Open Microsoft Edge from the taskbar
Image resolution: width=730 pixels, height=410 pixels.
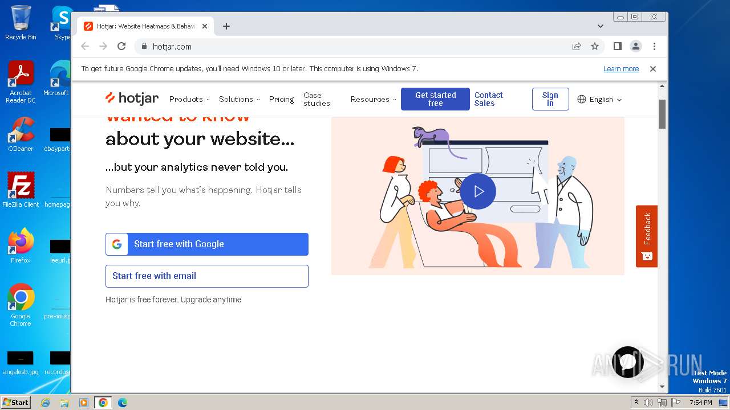tap(122, 403)
